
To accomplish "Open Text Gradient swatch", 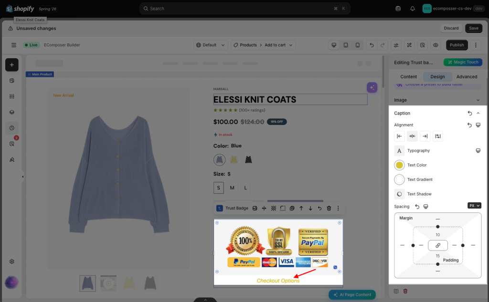I will click(x=399, y=179).
